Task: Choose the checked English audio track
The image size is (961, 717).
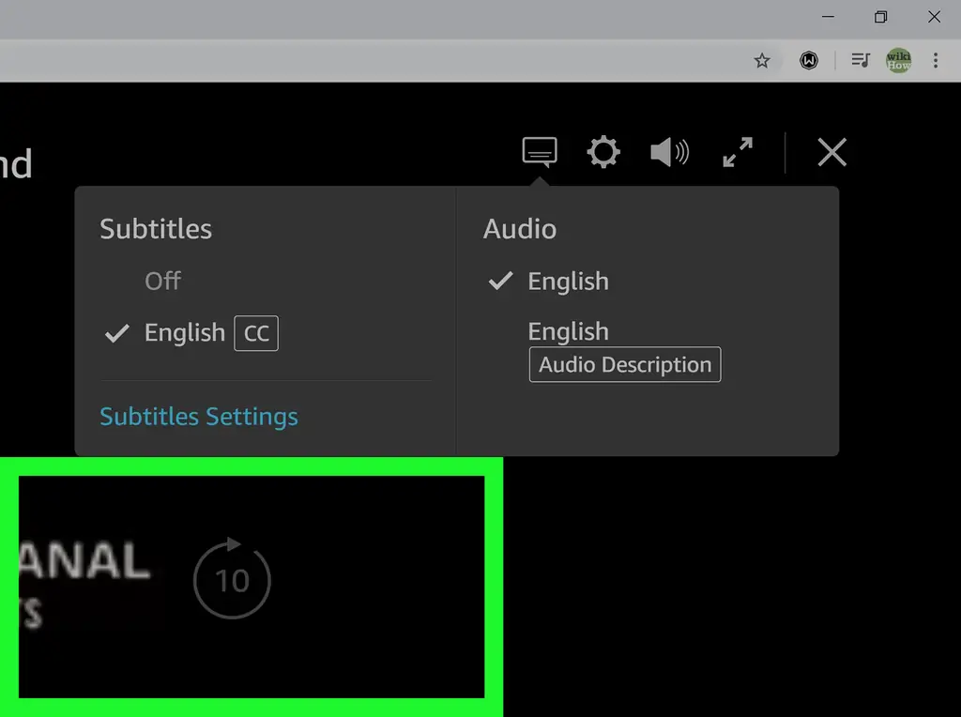Action: pos(568,281)
